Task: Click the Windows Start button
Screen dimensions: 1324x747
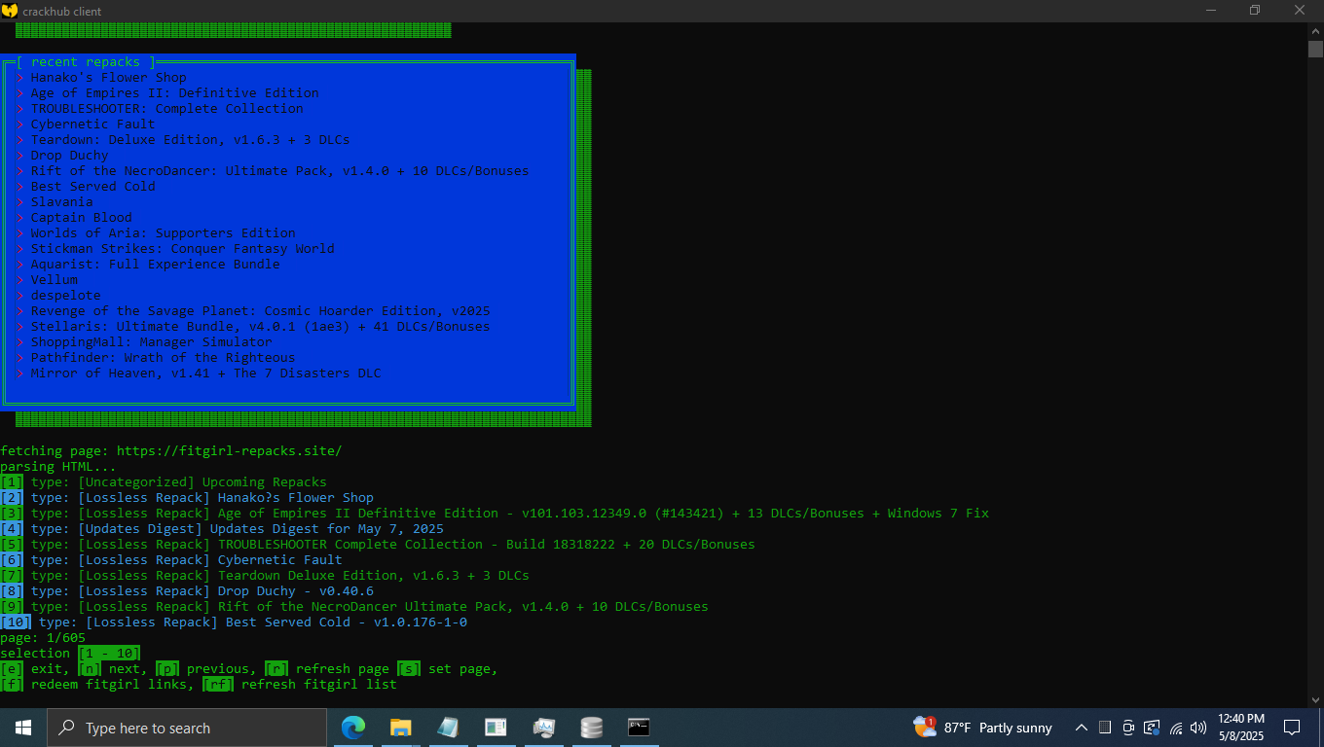Action: coord(23,728)
